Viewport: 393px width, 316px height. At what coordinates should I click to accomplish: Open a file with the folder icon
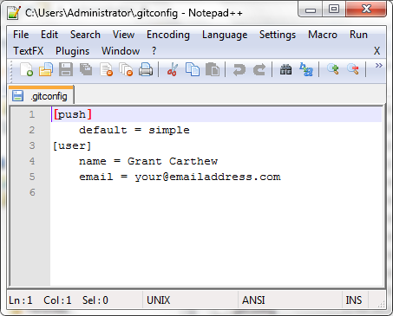click(x=46, y=69)
